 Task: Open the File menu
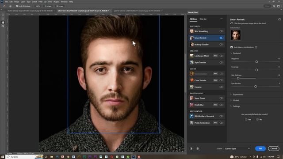6,2
